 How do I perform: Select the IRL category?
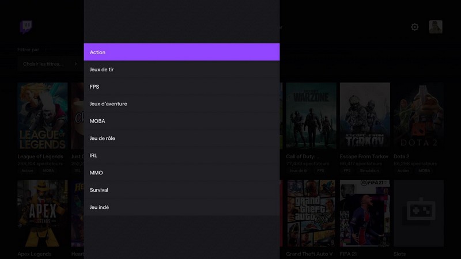point(182,155)
